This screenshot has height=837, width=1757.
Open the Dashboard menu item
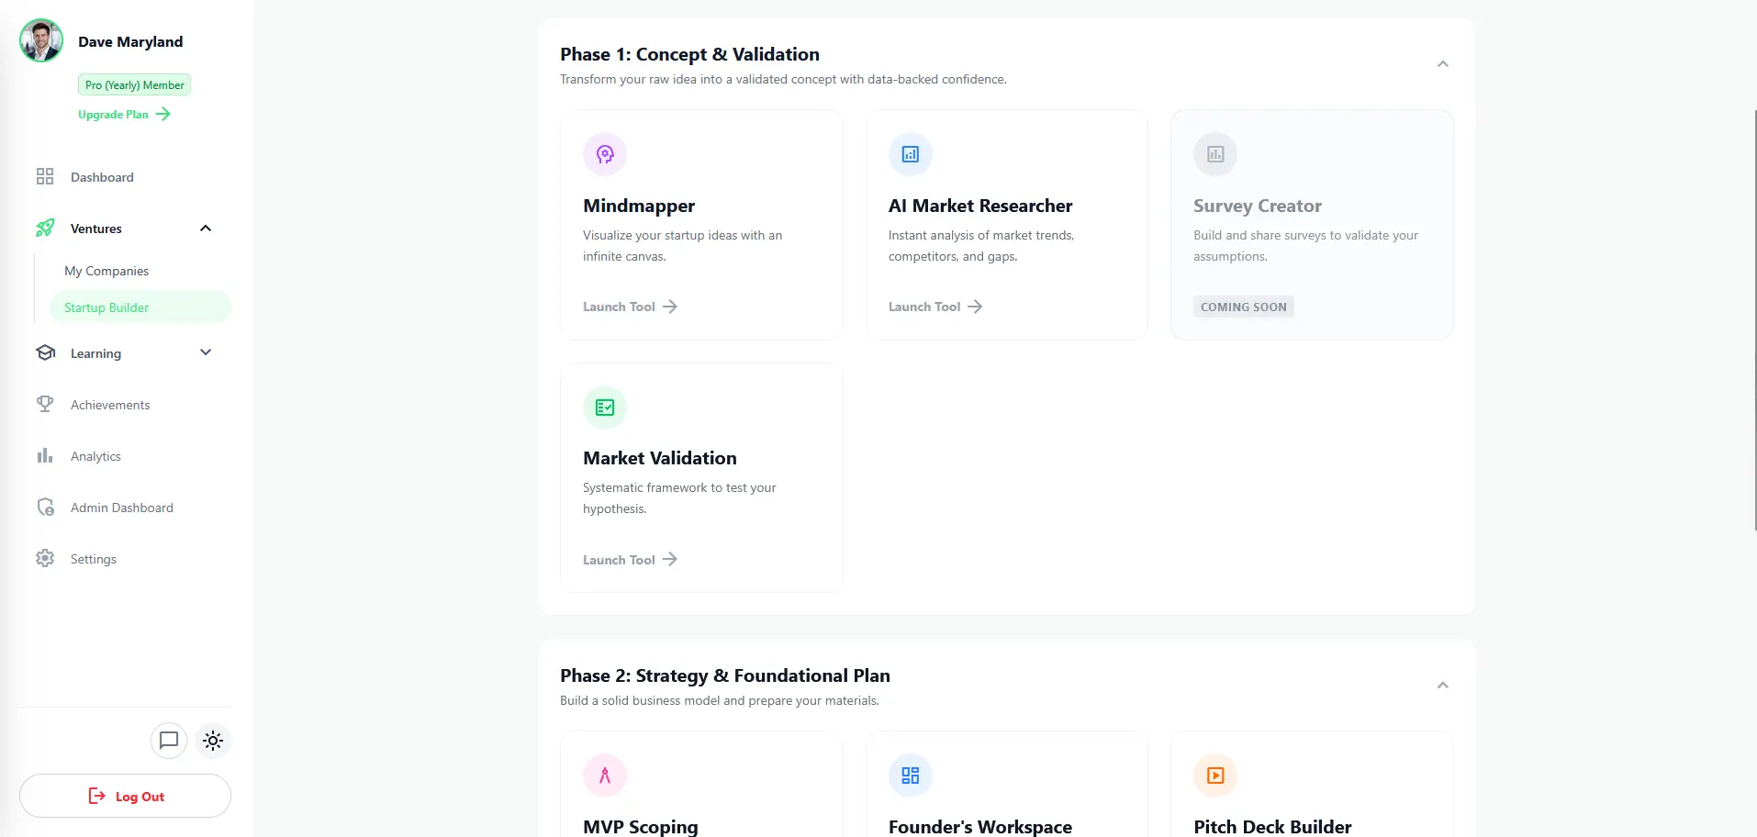pos(125,177)
